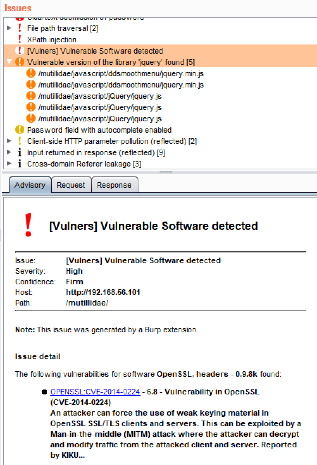Collapse the vulnerable jquery library group
Image resolution: width=317 pixels, height=465 pixels.
click(x=9, y=62)
